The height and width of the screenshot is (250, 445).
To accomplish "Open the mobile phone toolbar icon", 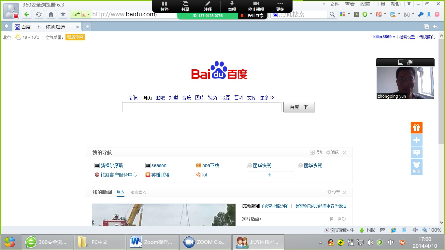I will tap(429, 14).
